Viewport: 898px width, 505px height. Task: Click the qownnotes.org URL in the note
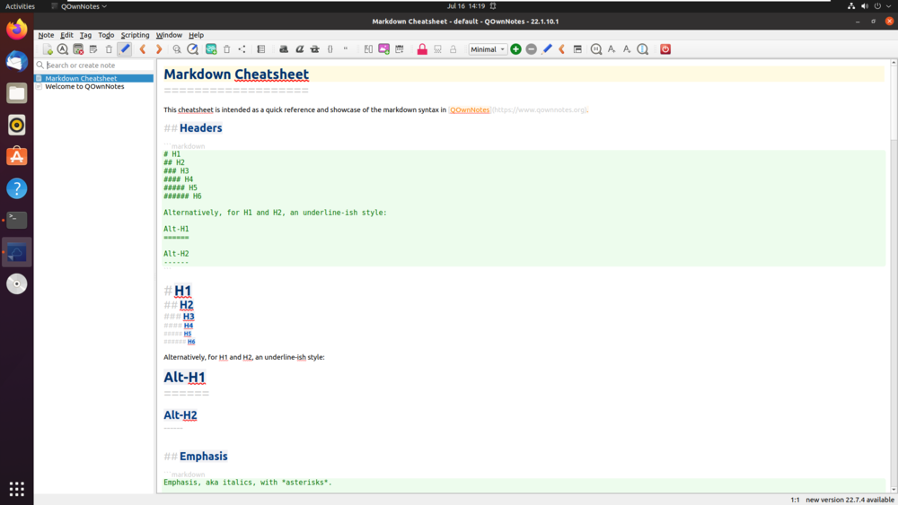[x=539, y=109]
